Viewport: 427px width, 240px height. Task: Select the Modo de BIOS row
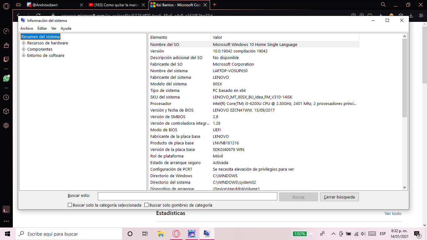coord(254,130)
